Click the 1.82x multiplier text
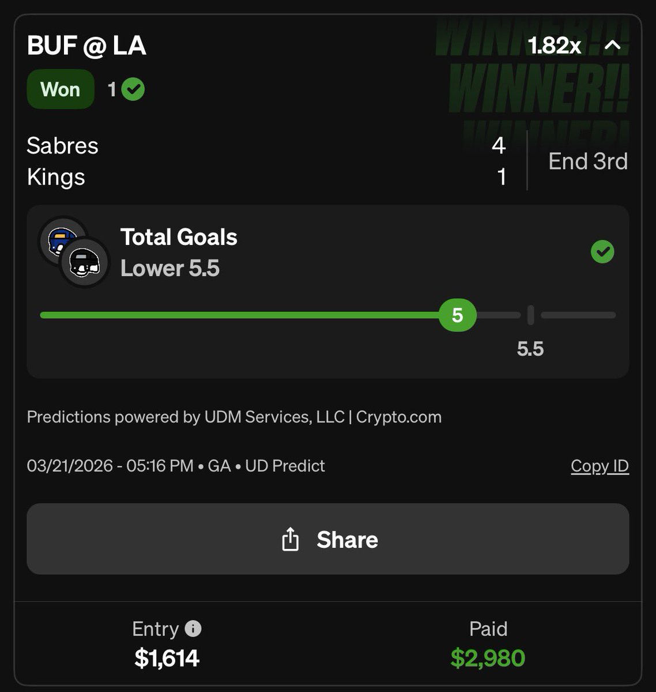The image size is (656, 692). (x=554, y=46)
